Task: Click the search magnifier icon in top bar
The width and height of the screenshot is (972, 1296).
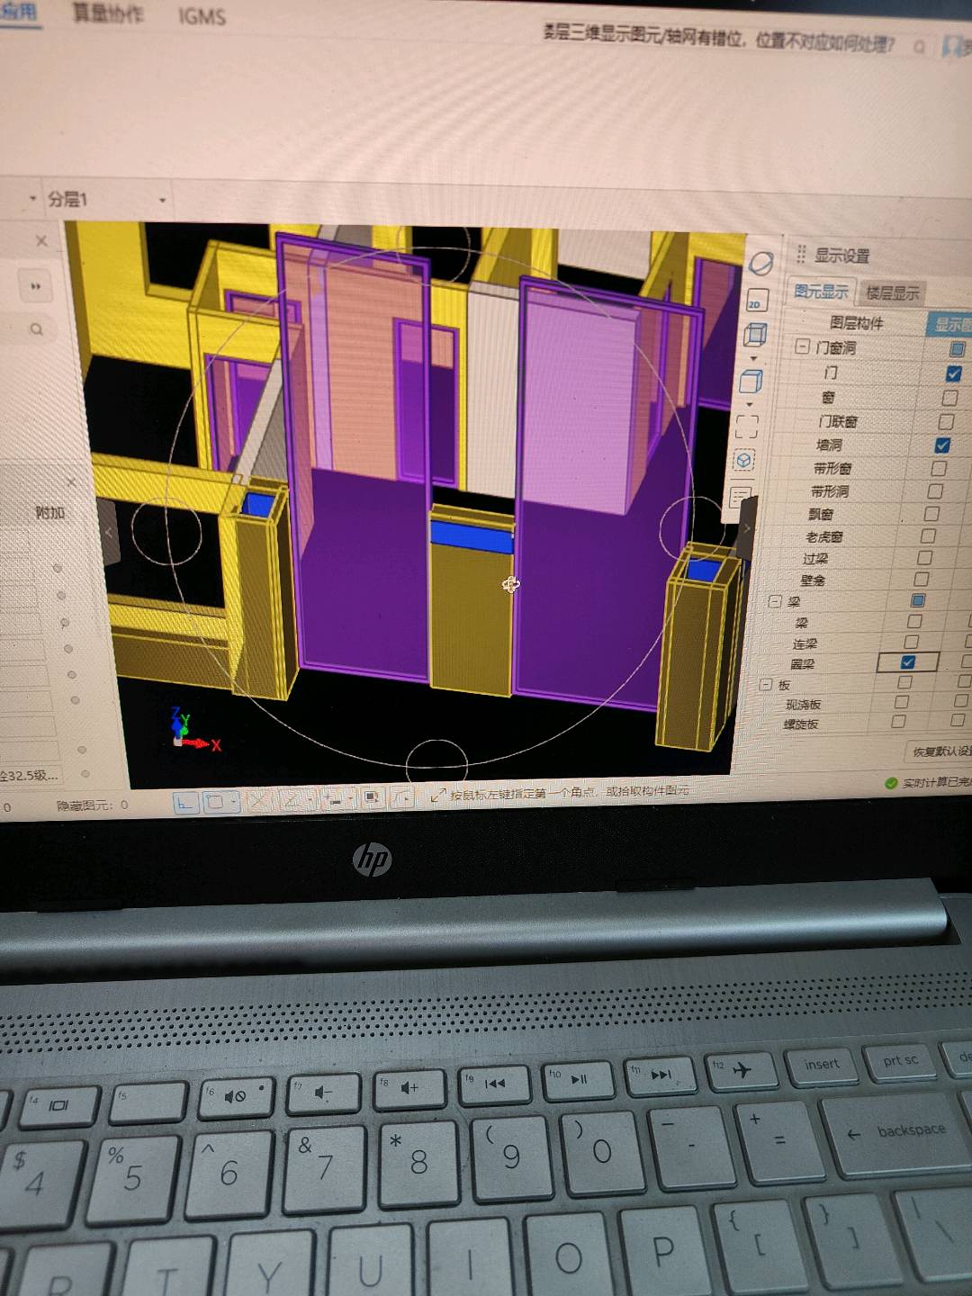Action: pos(919,47)
